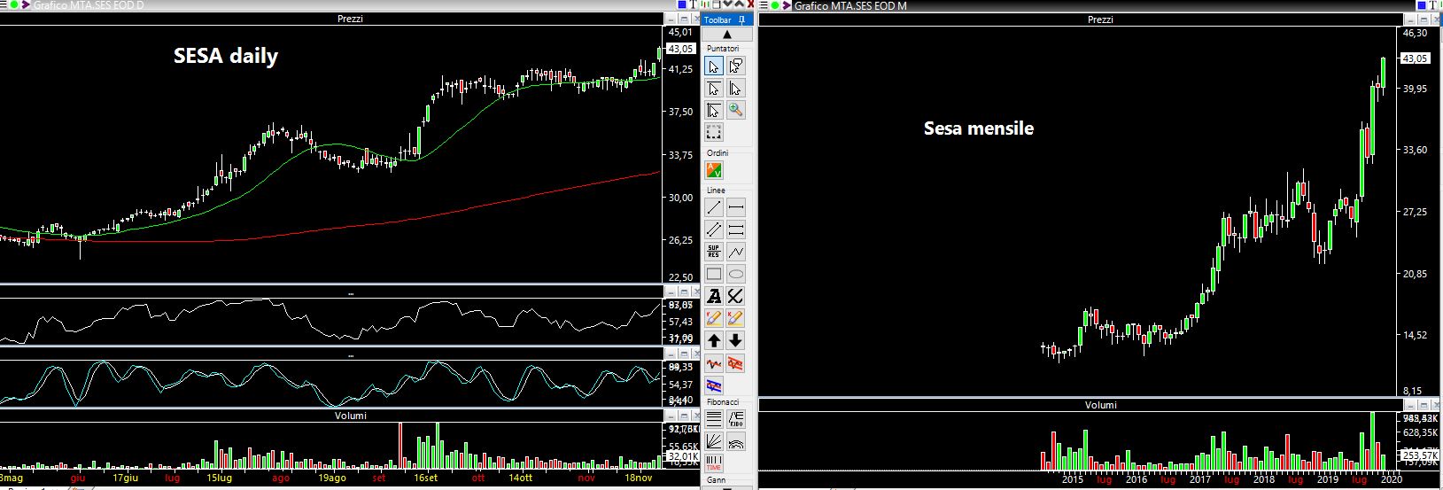Select the pointer with info tooltip tool

coord(735,66)
